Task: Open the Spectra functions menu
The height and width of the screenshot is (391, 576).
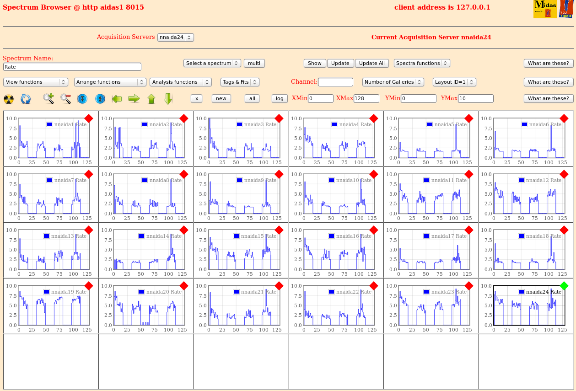Action: tap(421, 64)
